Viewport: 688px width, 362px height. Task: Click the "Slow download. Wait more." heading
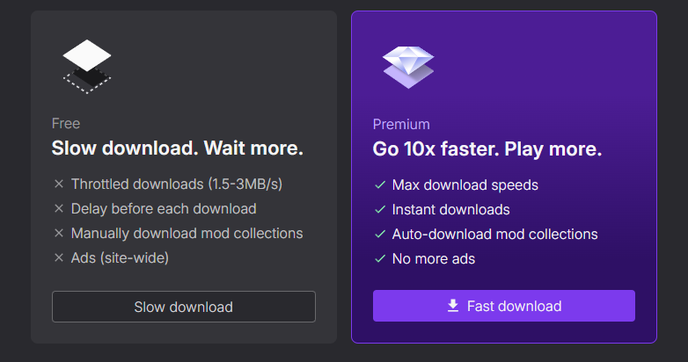click(177, 148)
